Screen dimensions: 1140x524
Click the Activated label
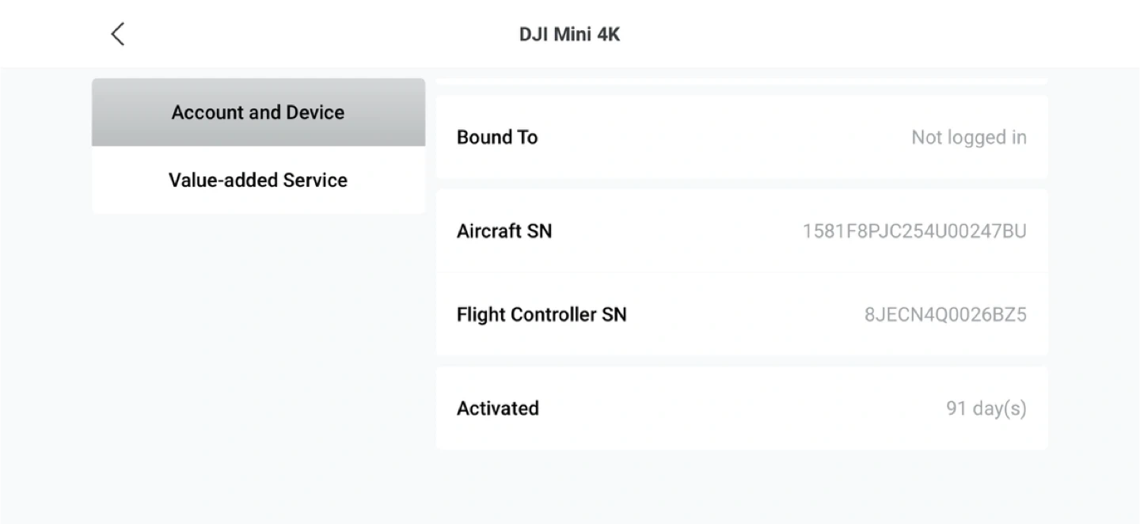[x=498, y=408]
